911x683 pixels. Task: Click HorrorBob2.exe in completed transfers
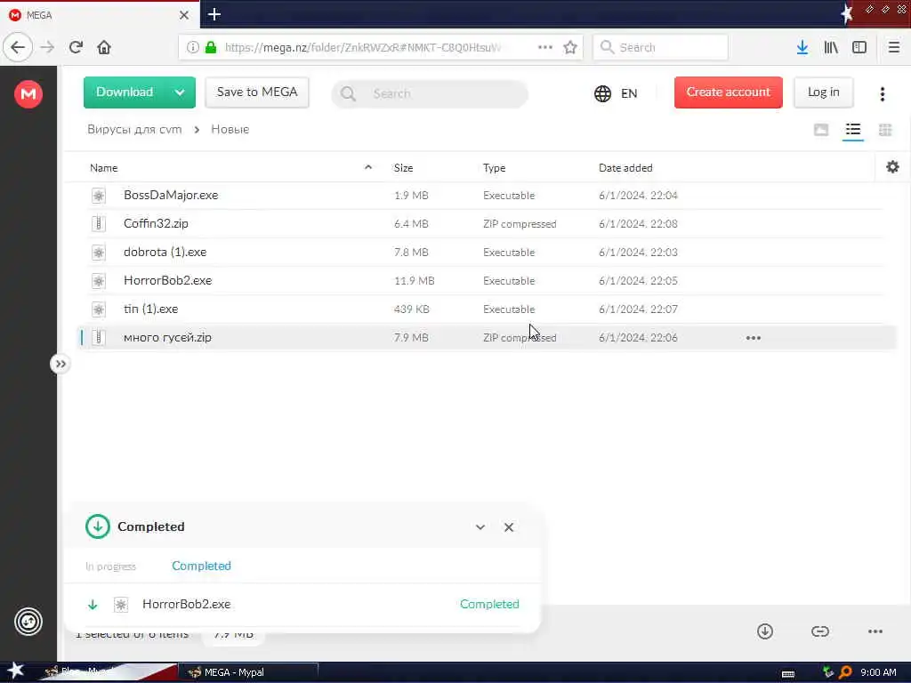coord(187,604)
